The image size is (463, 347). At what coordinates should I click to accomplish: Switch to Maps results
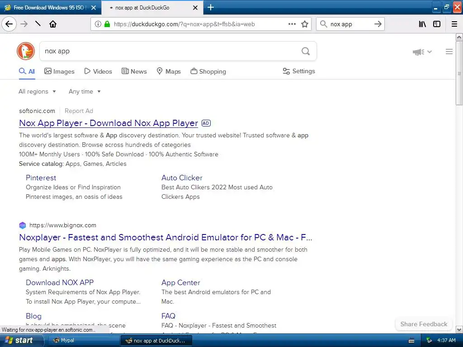169,71
